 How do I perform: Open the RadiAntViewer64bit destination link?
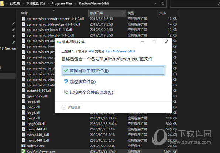120,51
